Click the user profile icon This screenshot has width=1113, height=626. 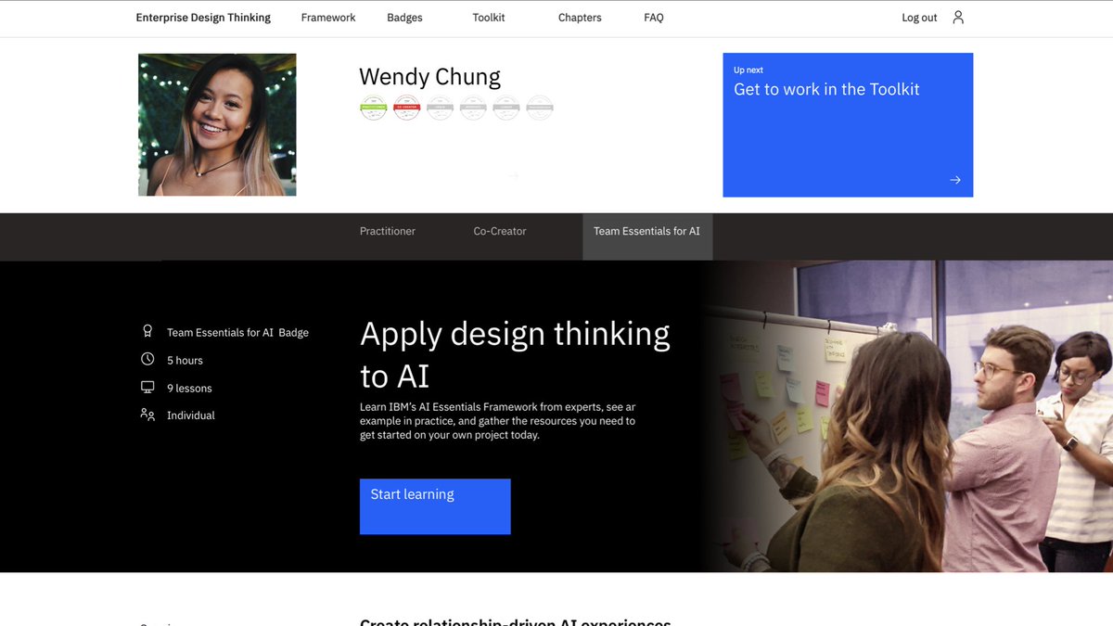click(958, 18)
